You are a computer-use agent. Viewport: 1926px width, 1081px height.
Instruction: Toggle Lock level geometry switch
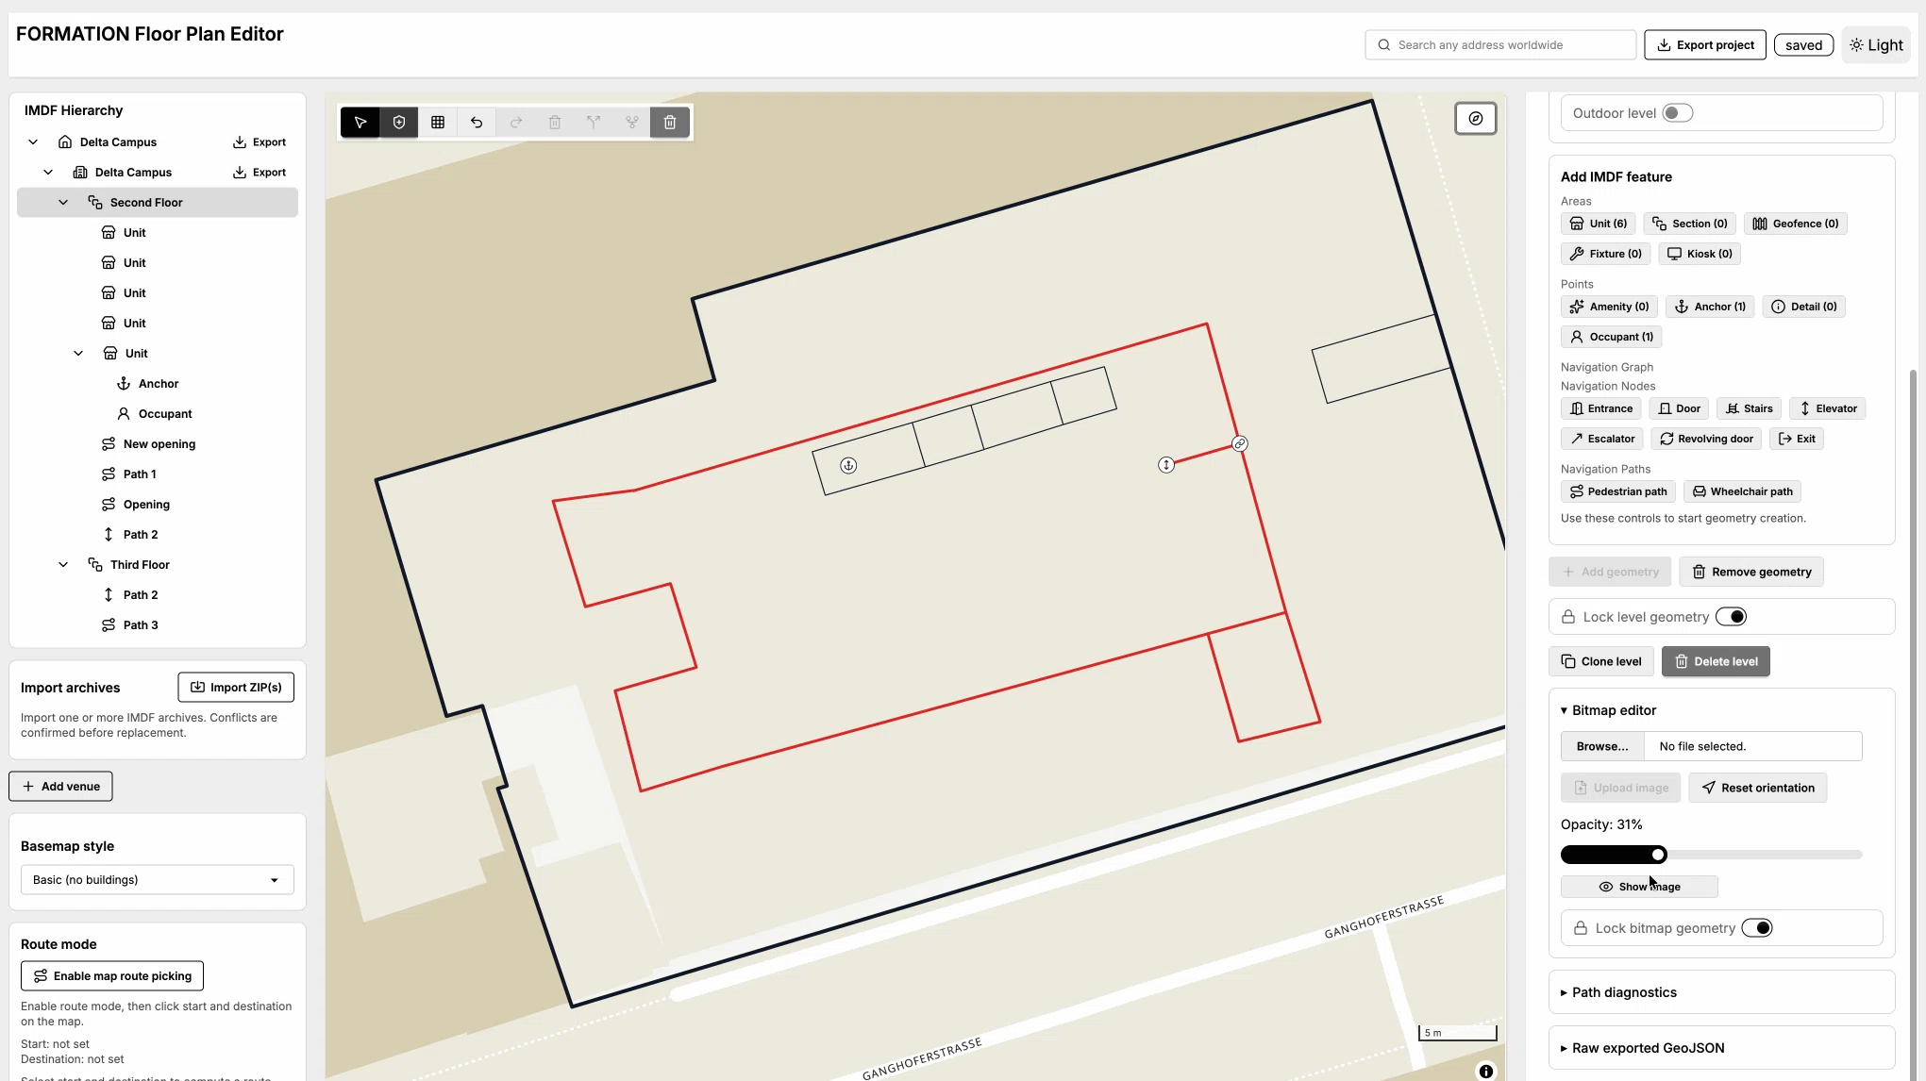pyautogui.click(x=1732, y=617)
